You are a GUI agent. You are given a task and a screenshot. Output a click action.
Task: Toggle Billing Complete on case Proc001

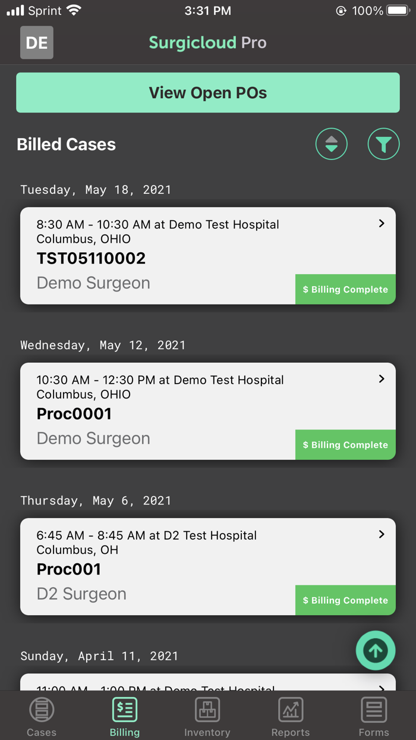point(345,600)
